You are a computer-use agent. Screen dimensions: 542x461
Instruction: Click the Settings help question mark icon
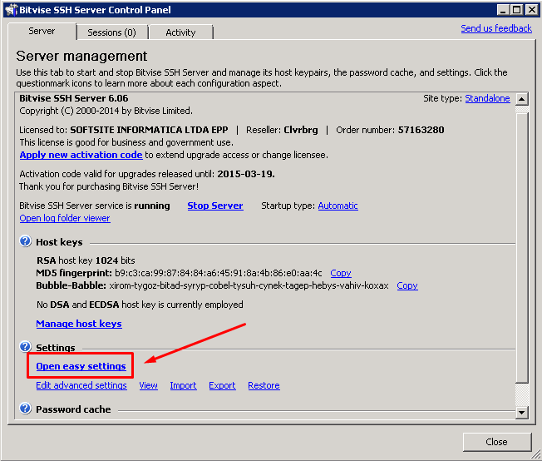pos(25,346)
